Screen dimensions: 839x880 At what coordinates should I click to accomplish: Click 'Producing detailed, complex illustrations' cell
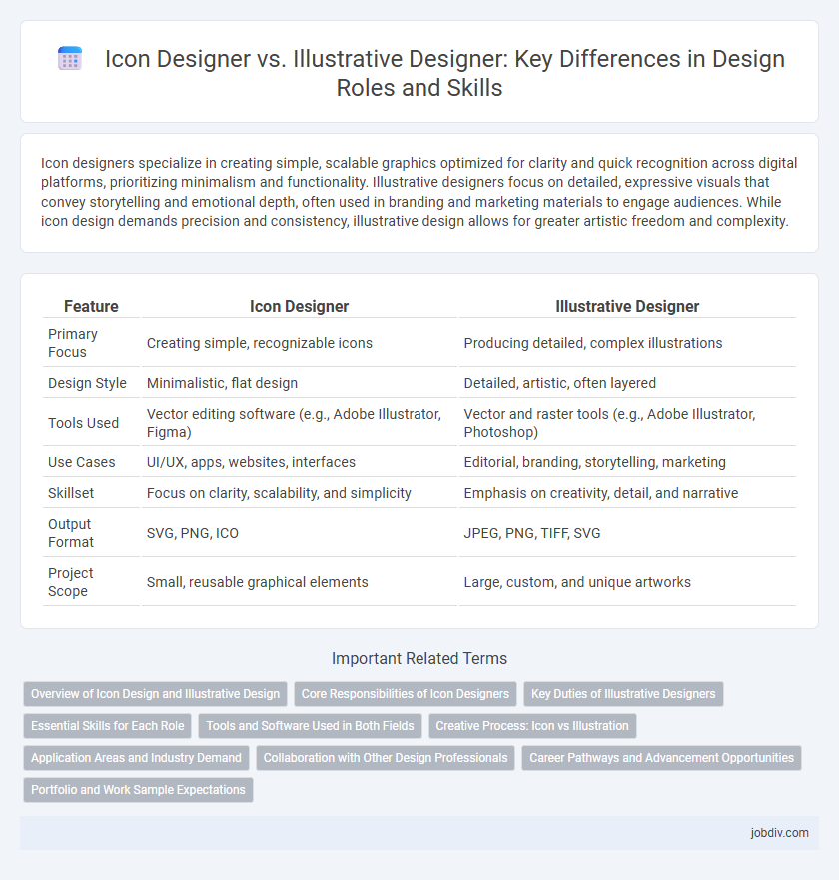(627, 343)
